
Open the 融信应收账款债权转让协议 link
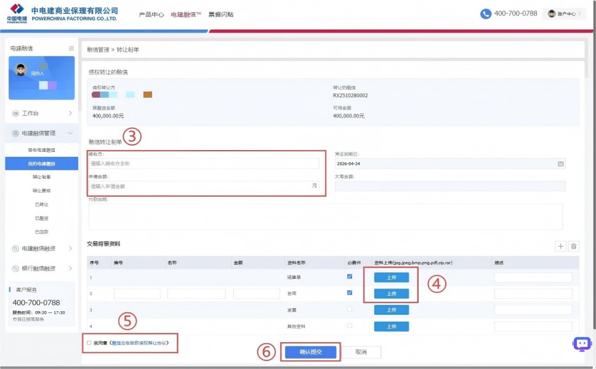pos(139,343)
